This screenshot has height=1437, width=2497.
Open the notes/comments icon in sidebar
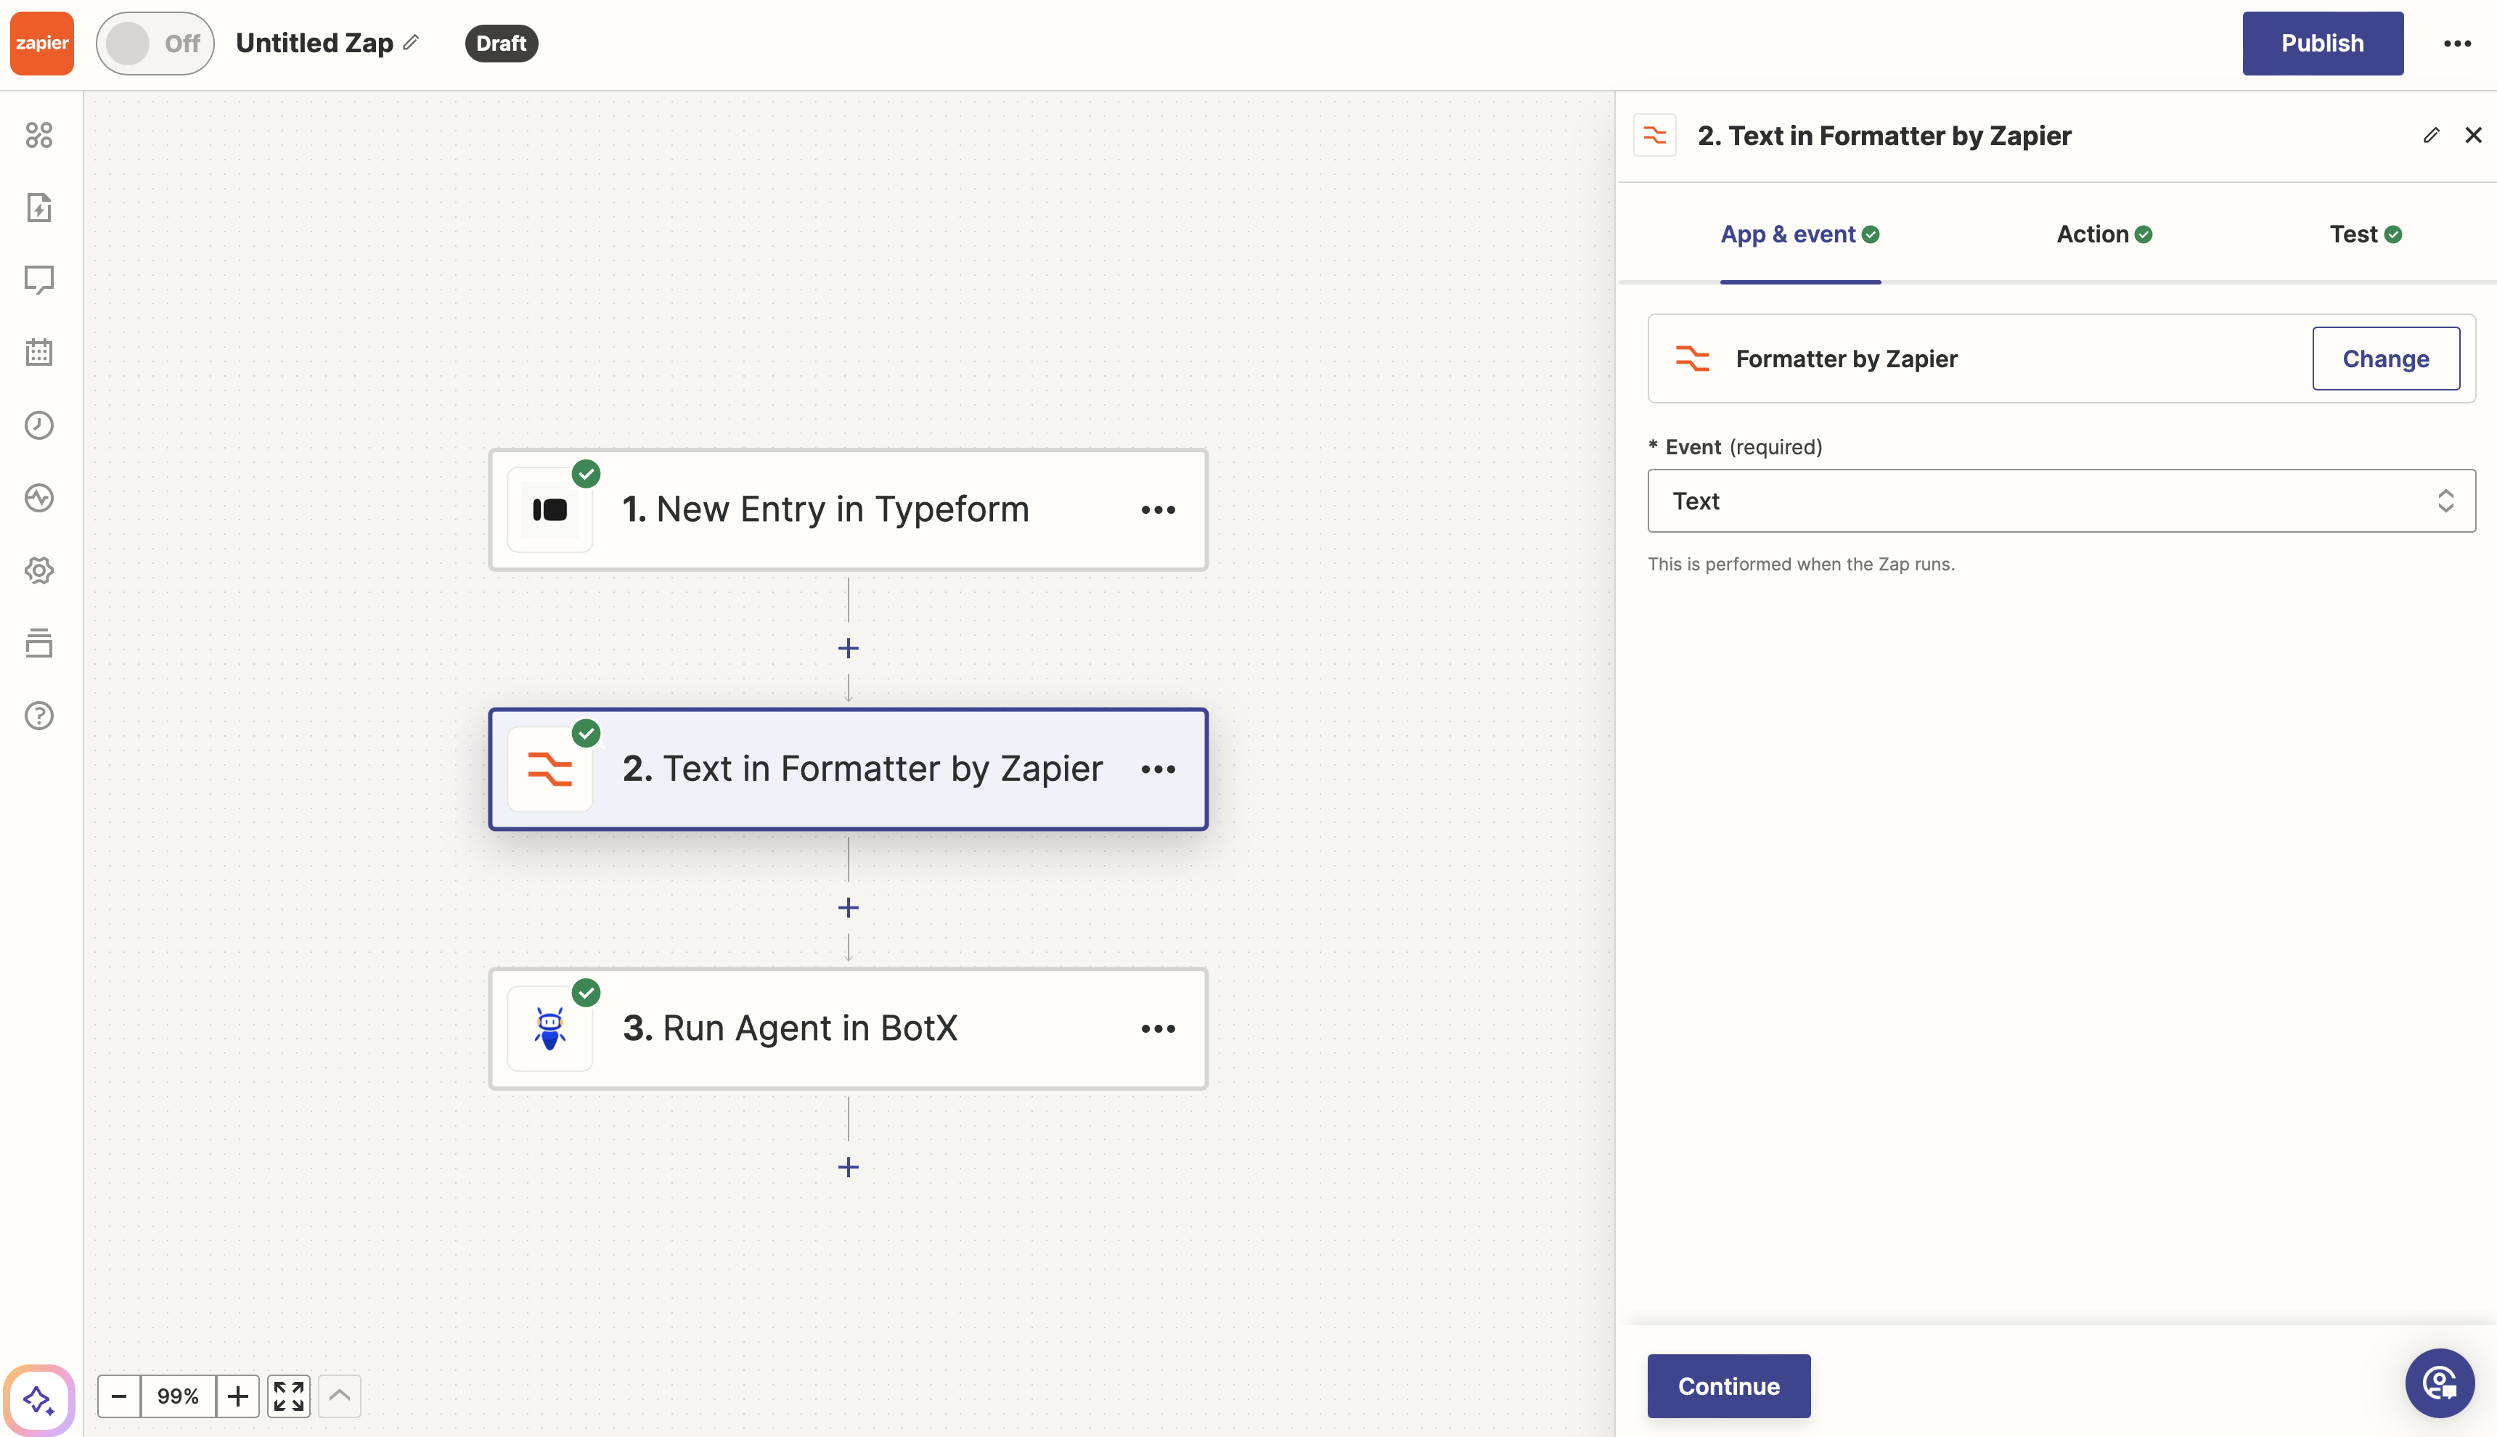(x=39, y=279)
